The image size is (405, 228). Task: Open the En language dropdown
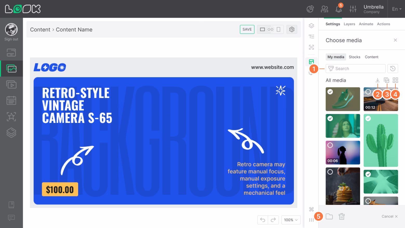point(396,9)
